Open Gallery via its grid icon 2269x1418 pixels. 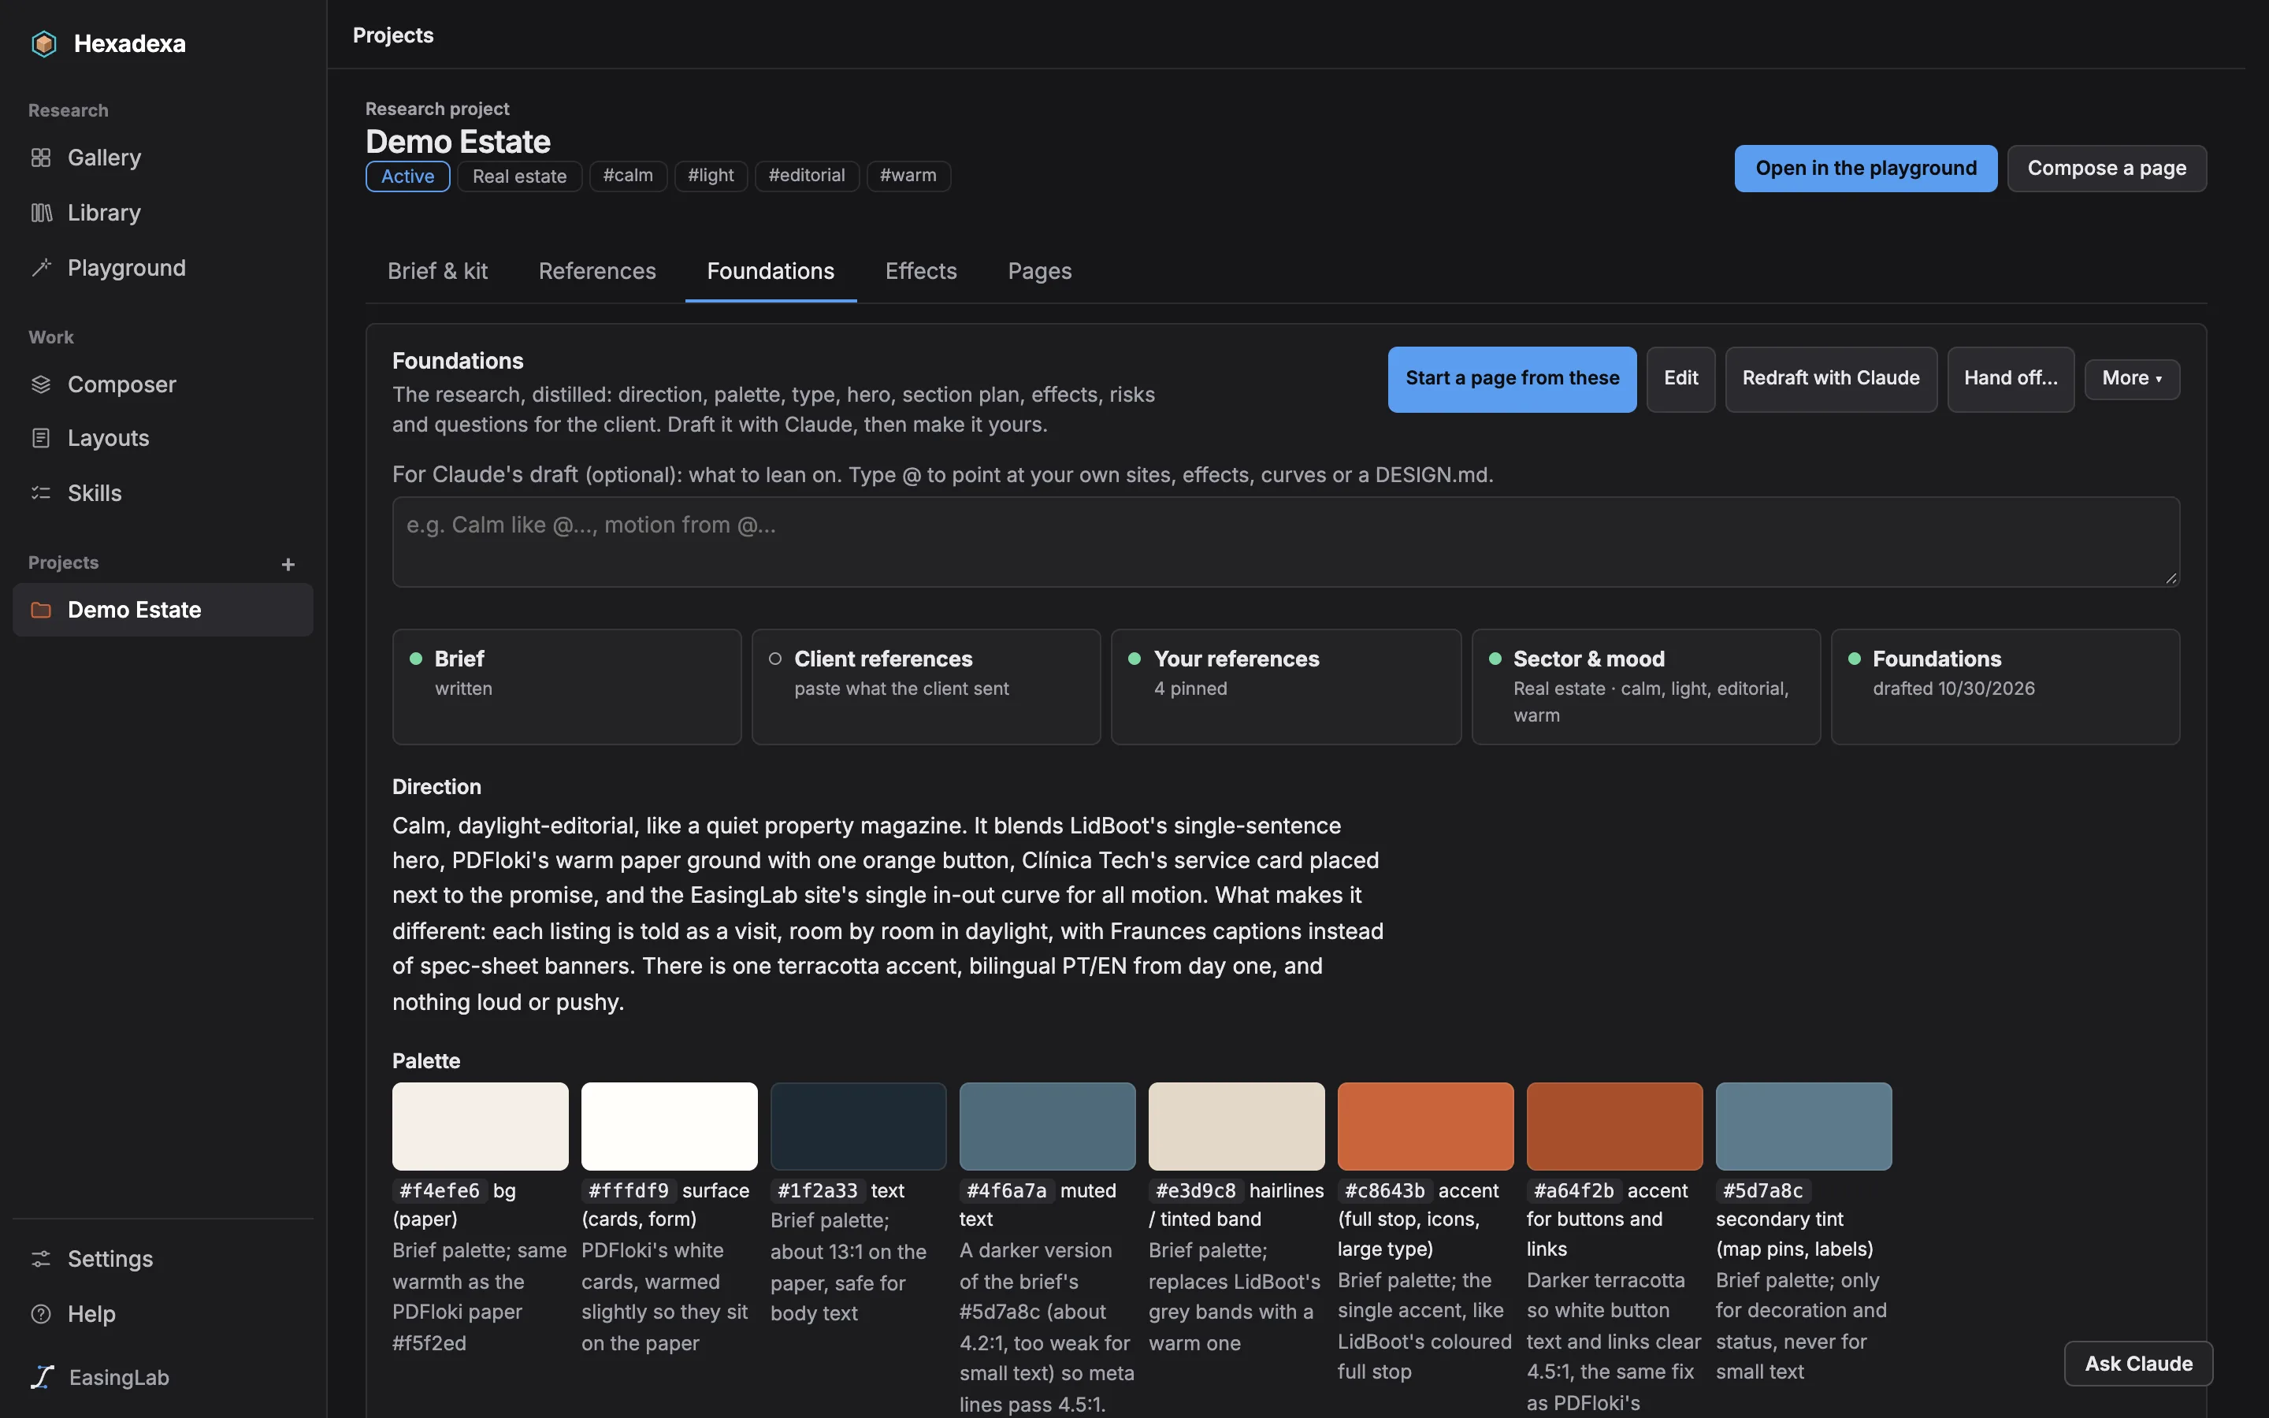point(40,158)
